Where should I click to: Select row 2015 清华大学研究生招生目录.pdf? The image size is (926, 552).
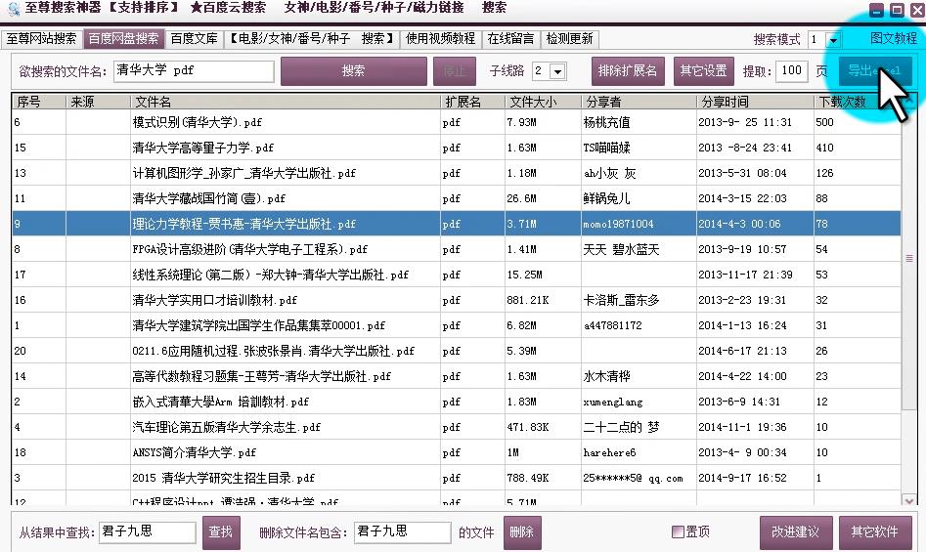coord(457,478)
